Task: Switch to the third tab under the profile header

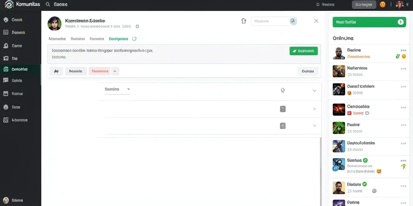Action: [x=97, y=39]
